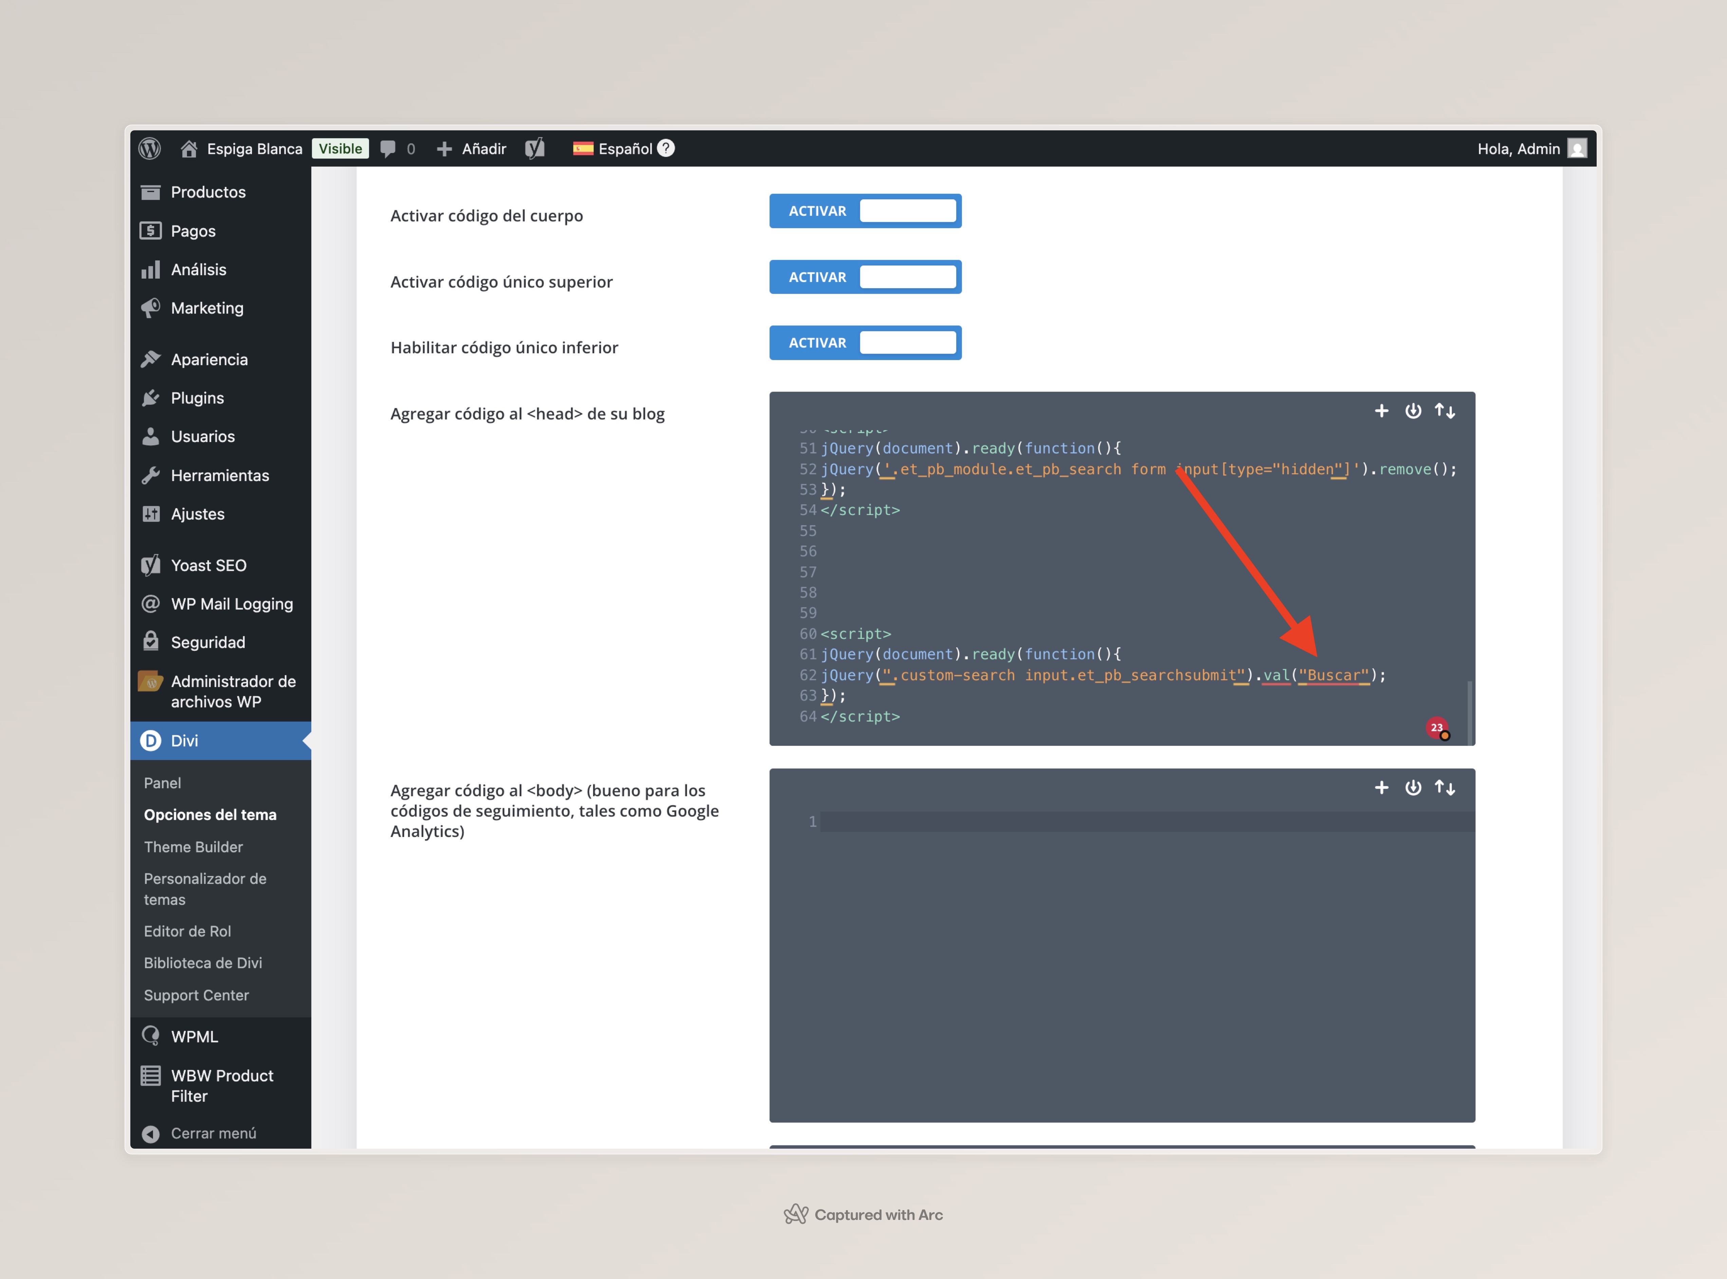Open Editor de Rol link
This screenshot has height=1279, width=1727.
point(187,931)
